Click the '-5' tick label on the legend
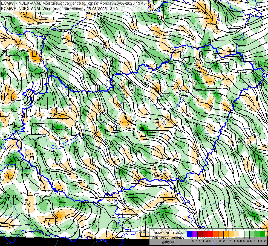The image size is (268, 246). 192,241
